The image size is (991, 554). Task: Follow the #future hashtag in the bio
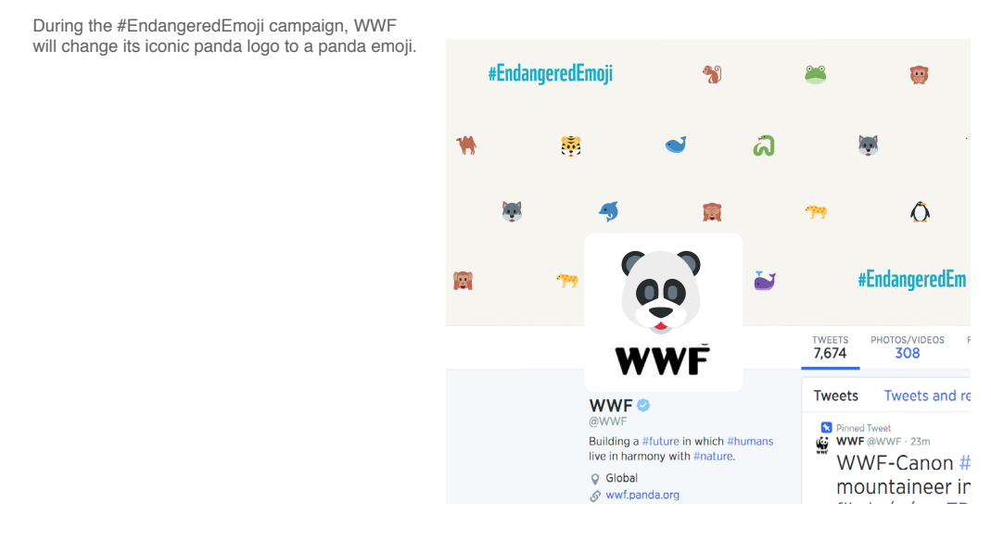click(660, 441)
